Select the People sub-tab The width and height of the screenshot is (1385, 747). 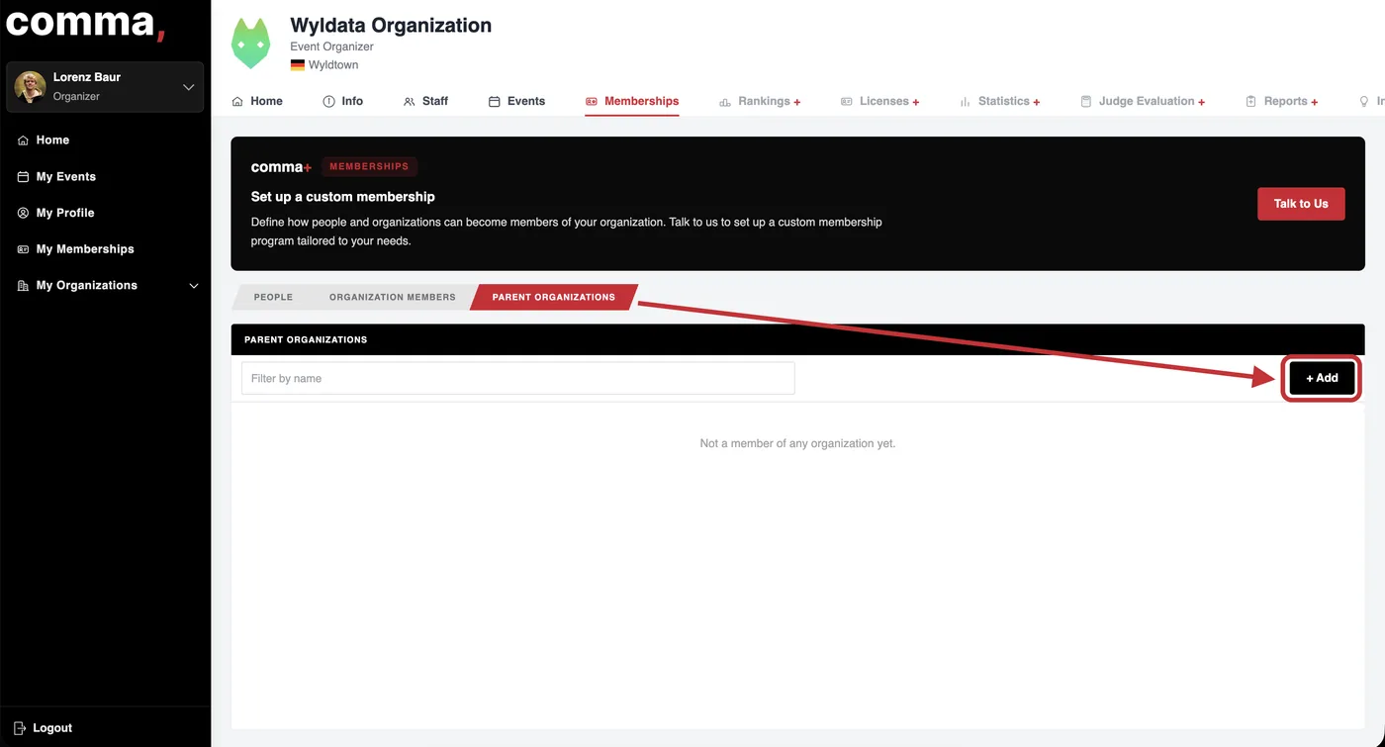coord(273,297)
